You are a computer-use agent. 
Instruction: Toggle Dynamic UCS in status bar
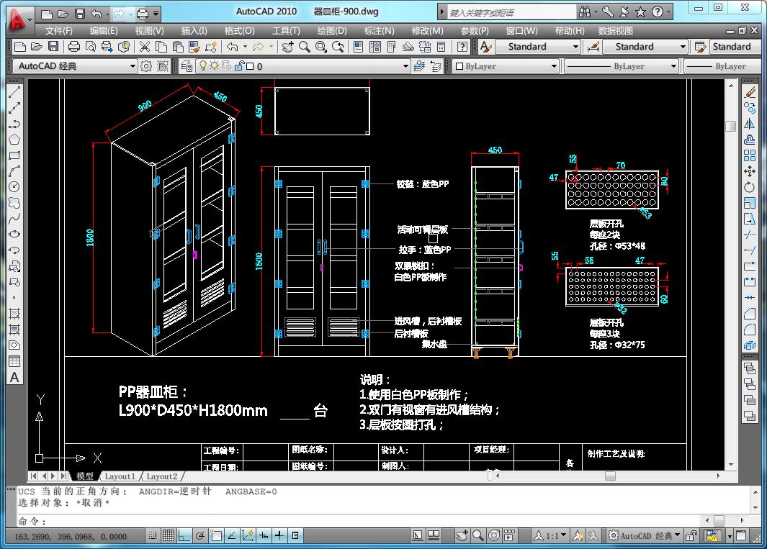tap(248, 536)
